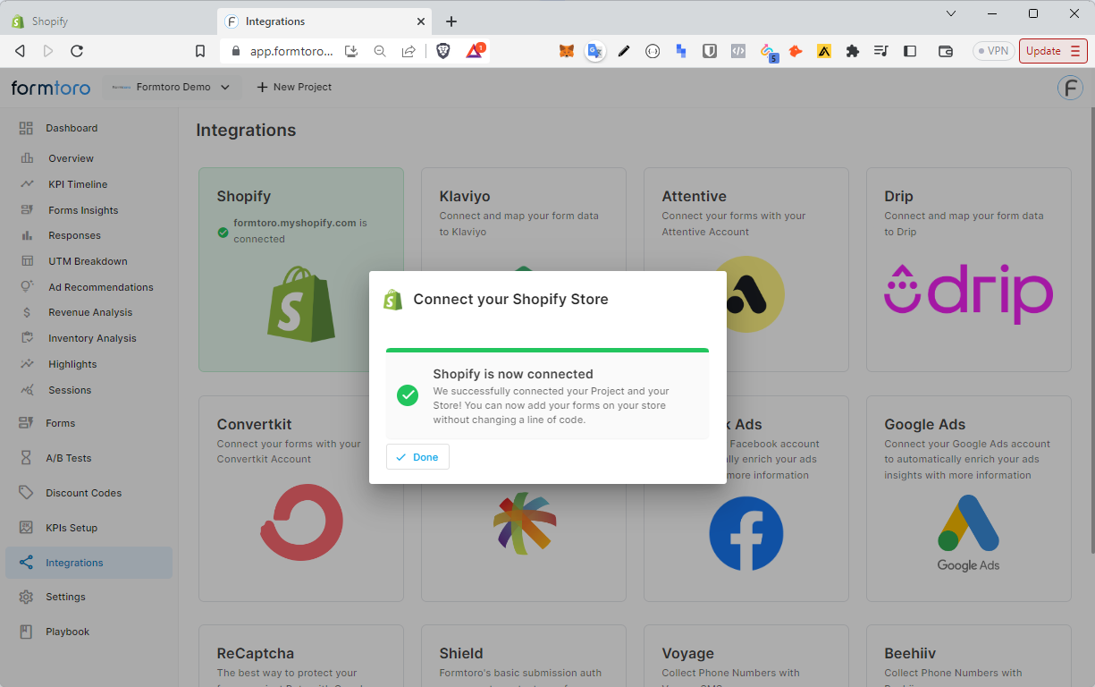
Task: Click the Facebook logo
Action: coord(746,534)
